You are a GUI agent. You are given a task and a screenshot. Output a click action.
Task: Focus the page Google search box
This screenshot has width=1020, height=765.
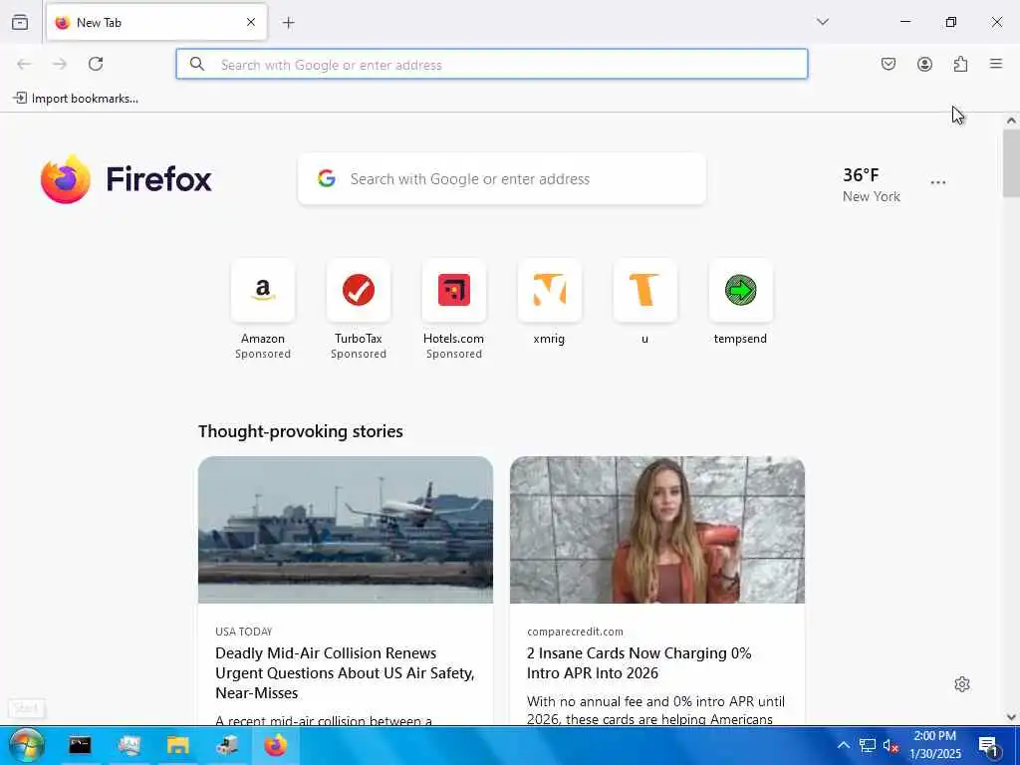tap(502, 179)
